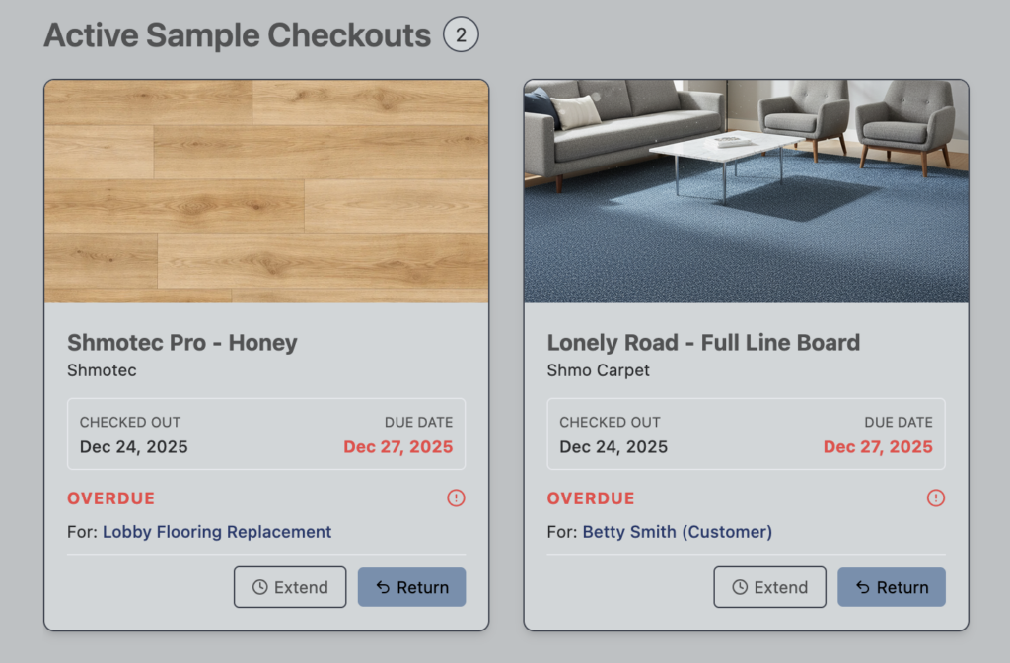Click the red due date on Shmotec Pro card
Image resolution: width=1010 pixels, height=663 pixels.
click(x=398, y=447)
